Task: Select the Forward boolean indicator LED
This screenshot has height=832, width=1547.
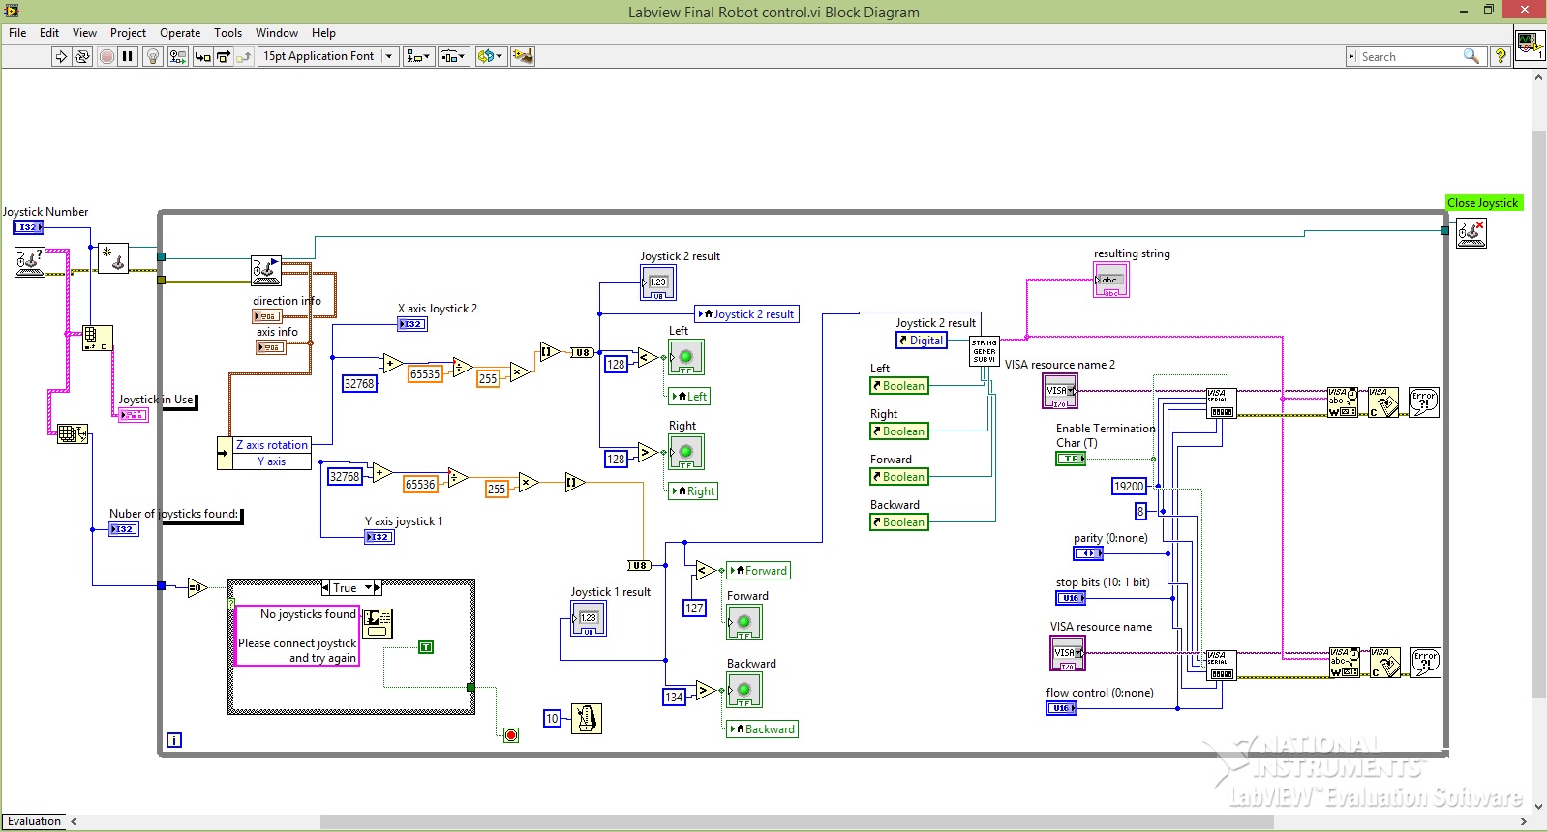Action: pos(744,622)
